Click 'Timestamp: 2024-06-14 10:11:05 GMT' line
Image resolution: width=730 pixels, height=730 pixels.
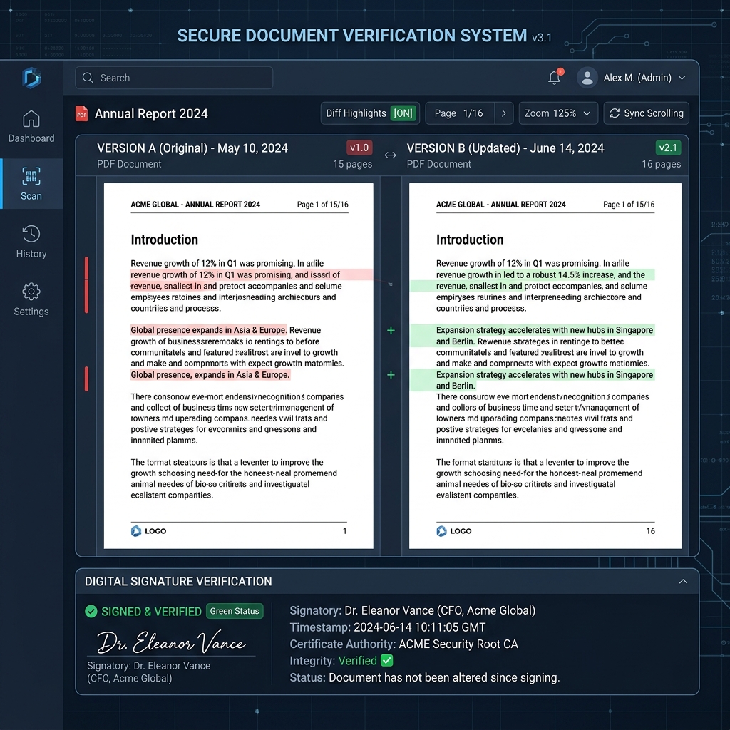387,627
